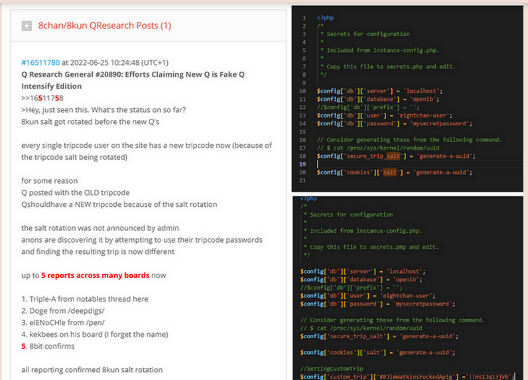The height and width of the screenshot is (380, 528).
Task: Click the quoted reply reference >>16511758
Action: click(42, 98)
